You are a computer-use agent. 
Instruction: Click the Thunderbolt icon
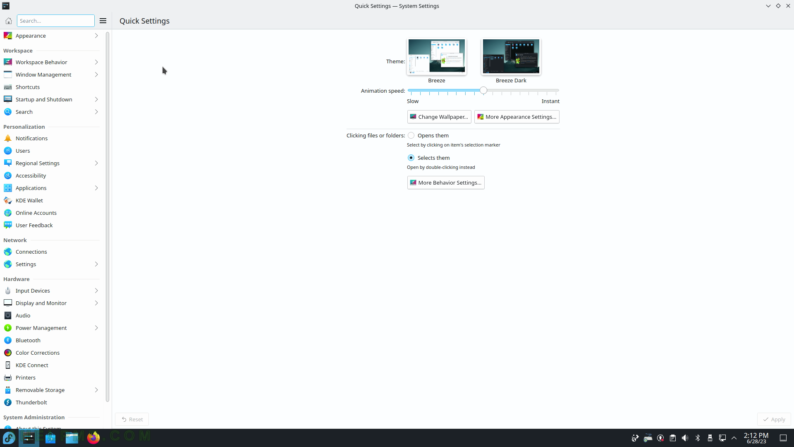tap(8, 402)
